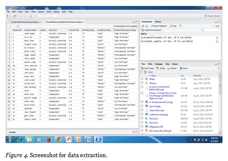Open the DrRajendran.JPG file link
Image resolution: width=228 pixels, height=161 pixels.
[x=156, y=127]
